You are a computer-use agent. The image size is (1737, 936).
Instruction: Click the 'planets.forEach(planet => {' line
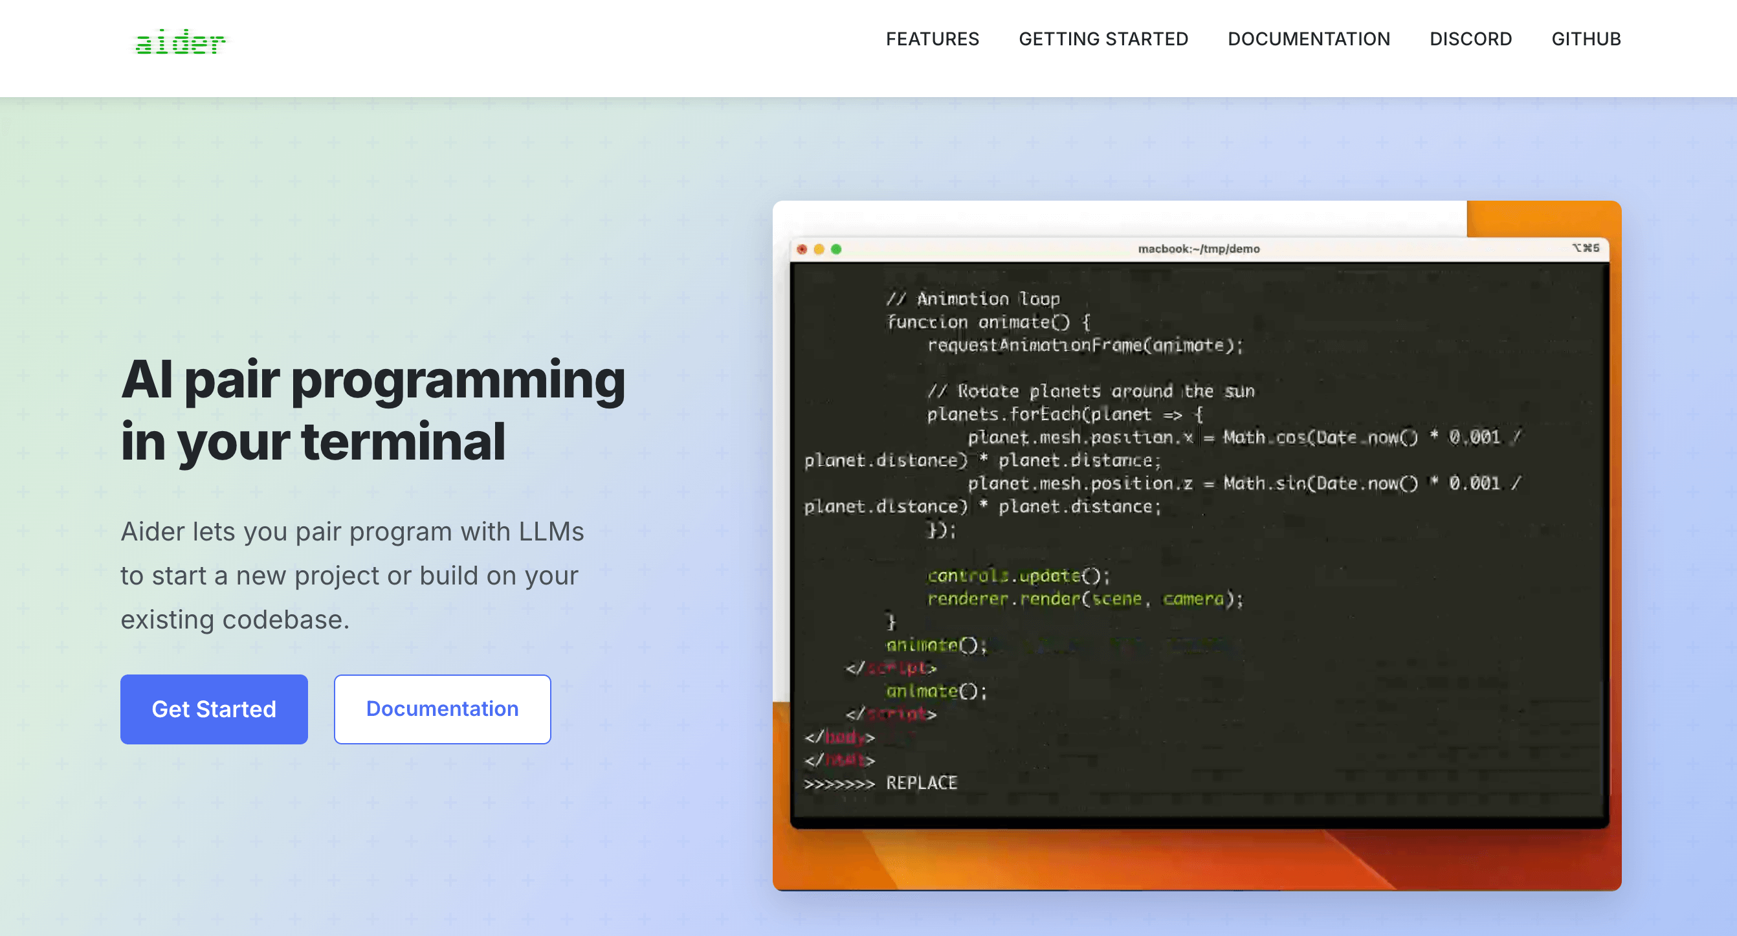pyautogui.click(x=1065, y=414)
